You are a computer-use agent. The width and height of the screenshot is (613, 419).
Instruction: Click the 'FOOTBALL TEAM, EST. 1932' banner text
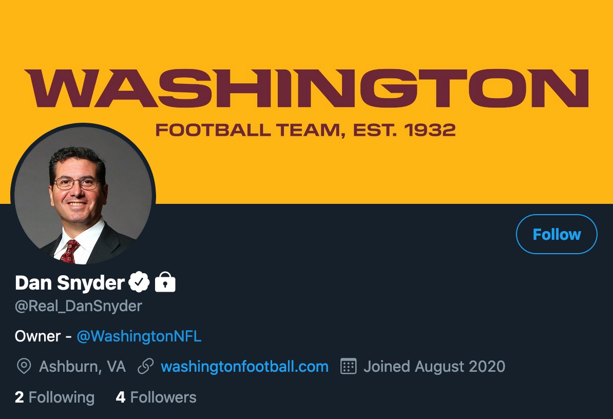(305, 130)
